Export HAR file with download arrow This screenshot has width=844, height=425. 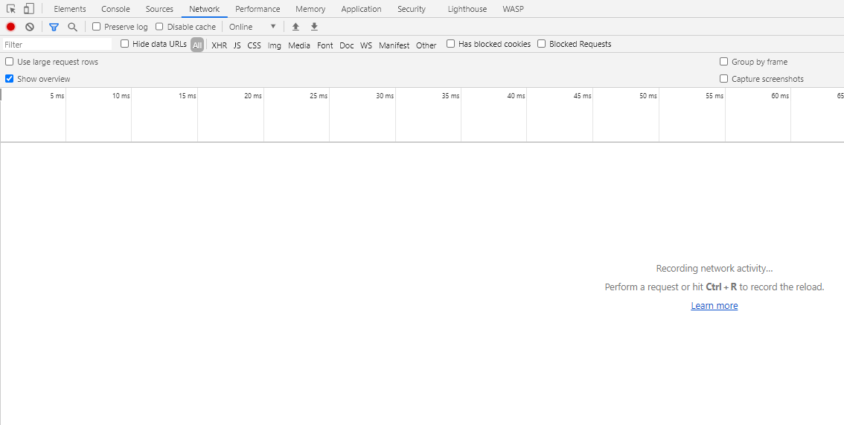coord(314,27)
